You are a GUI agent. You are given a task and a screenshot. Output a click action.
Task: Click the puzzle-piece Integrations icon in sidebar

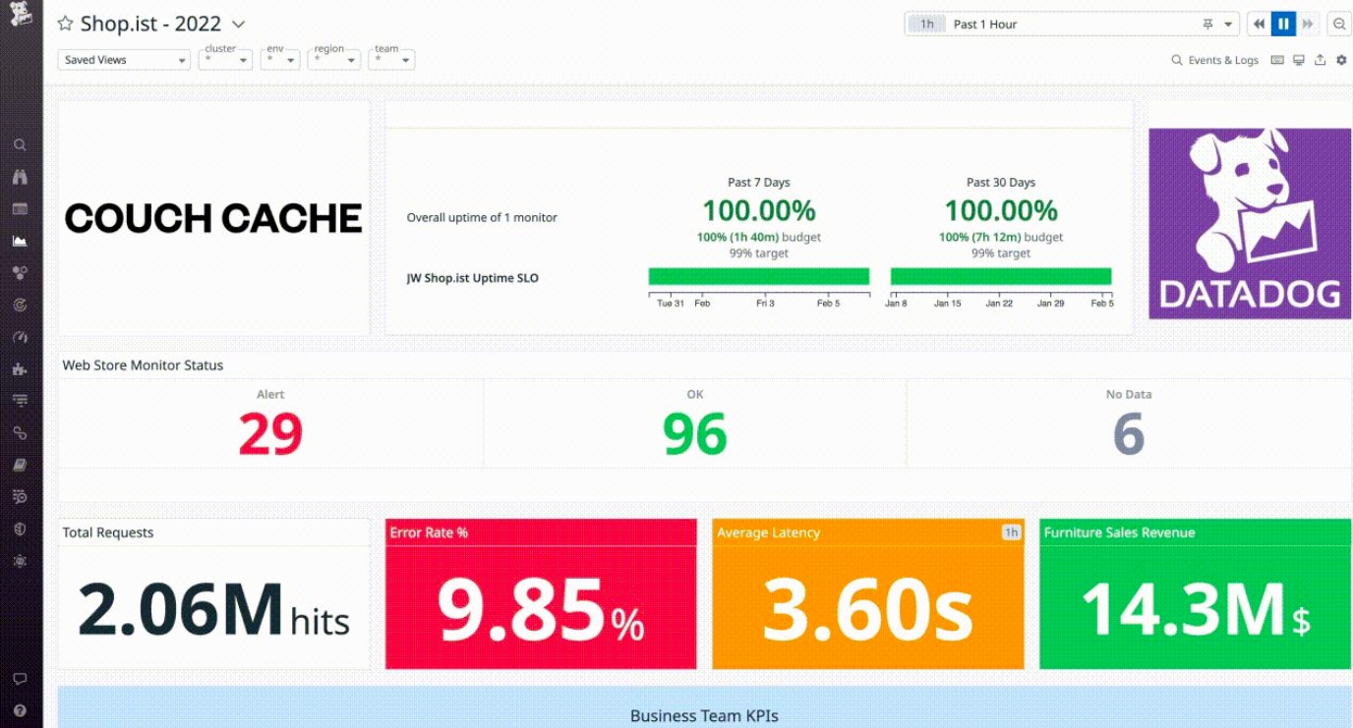coord(20,369)
